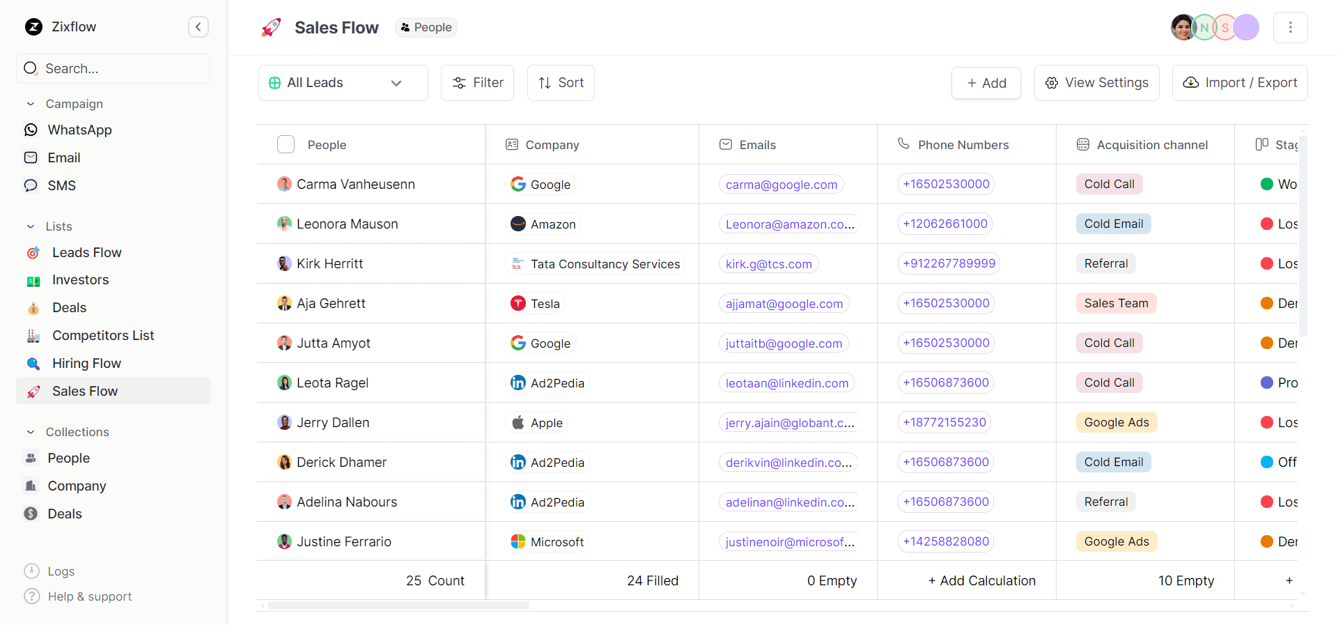Viewport: 1338px width, 625px height.
Task: Open Help & support
Action: point(89,596)
